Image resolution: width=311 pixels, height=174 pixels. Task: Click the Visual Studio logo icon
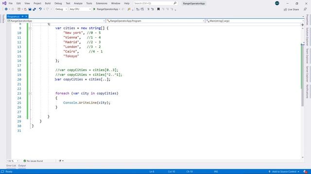tap(4, 3)
